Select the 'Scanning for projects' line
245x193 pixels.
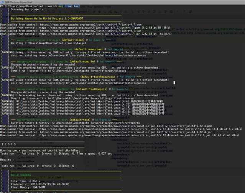[27, 9]
